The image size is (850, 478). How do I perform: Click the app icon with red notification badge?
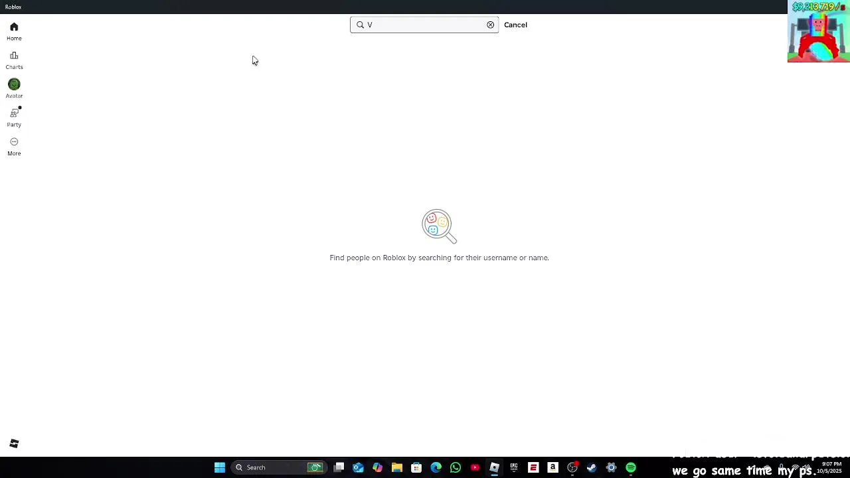[572, 467]
